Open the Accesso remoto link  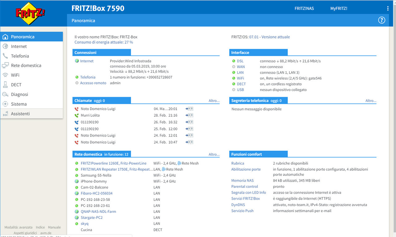[x=93, y=83]
